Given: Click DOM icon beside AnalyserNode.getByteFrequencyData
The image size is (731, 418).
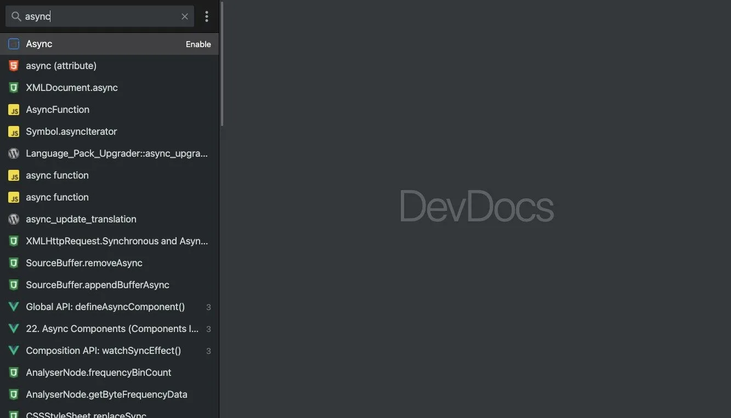Looking at the screenshot, I should pos(14,394).
